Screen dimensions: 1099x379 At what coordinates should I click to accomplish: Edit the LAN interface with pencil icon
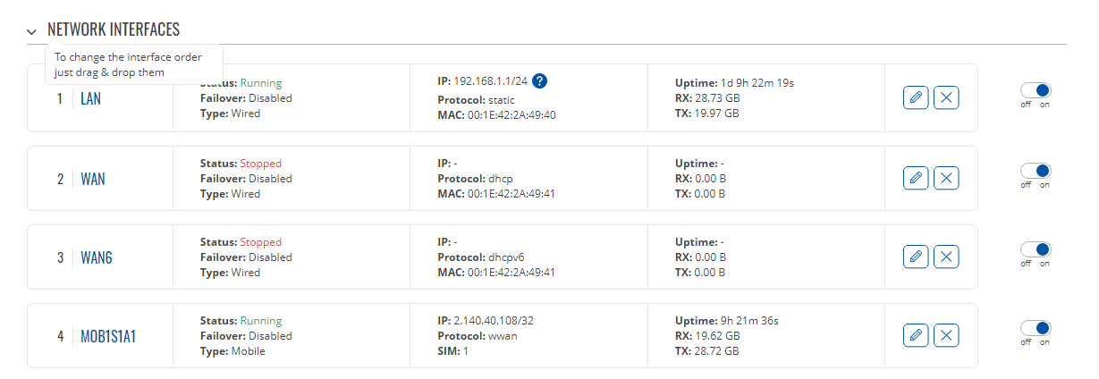tap(916, 98)
